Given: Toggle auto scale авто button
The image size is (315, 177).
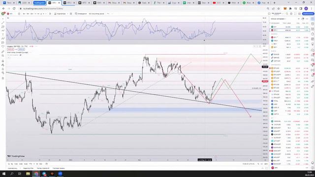Looking at the screenshot, I should (x=266, y=164).
